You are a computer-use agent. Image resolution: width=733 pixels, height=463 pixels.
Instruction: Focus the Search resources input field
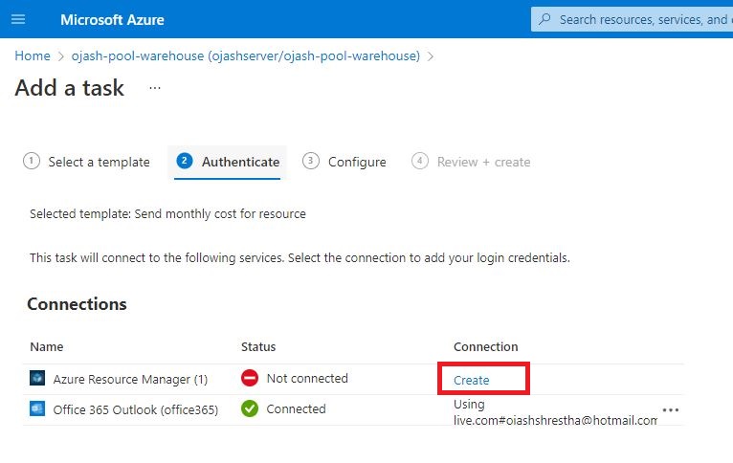click(641, 19)
